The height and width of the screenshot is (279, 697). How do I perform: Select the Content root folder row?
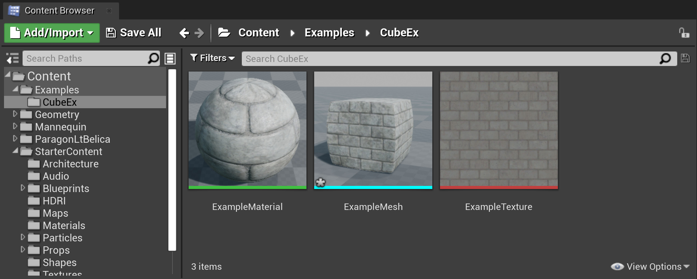coord(85,76)
